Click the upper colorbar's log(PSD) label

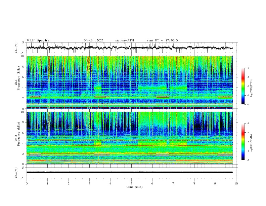pos(252,88)
